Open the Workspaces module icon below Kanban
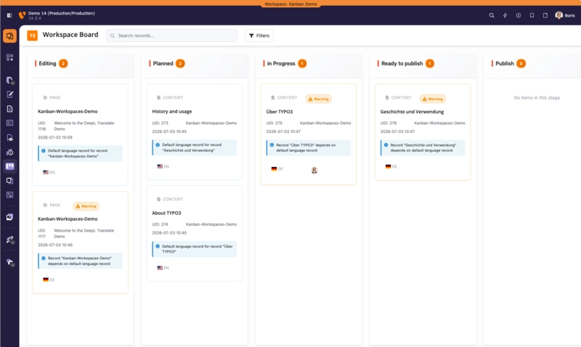The width and height of the screenshot is (581, 347). click(x=9, y=181)
